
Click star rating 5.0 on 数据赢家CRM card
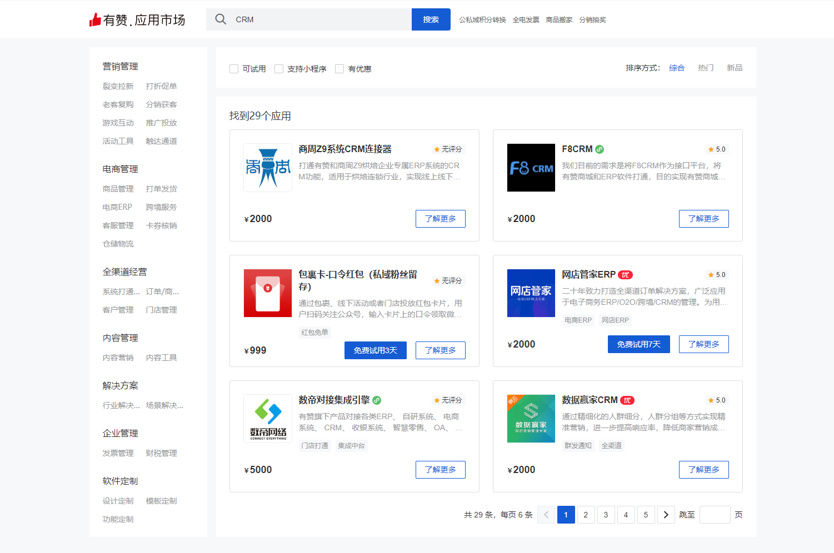(x=717, y=400)
